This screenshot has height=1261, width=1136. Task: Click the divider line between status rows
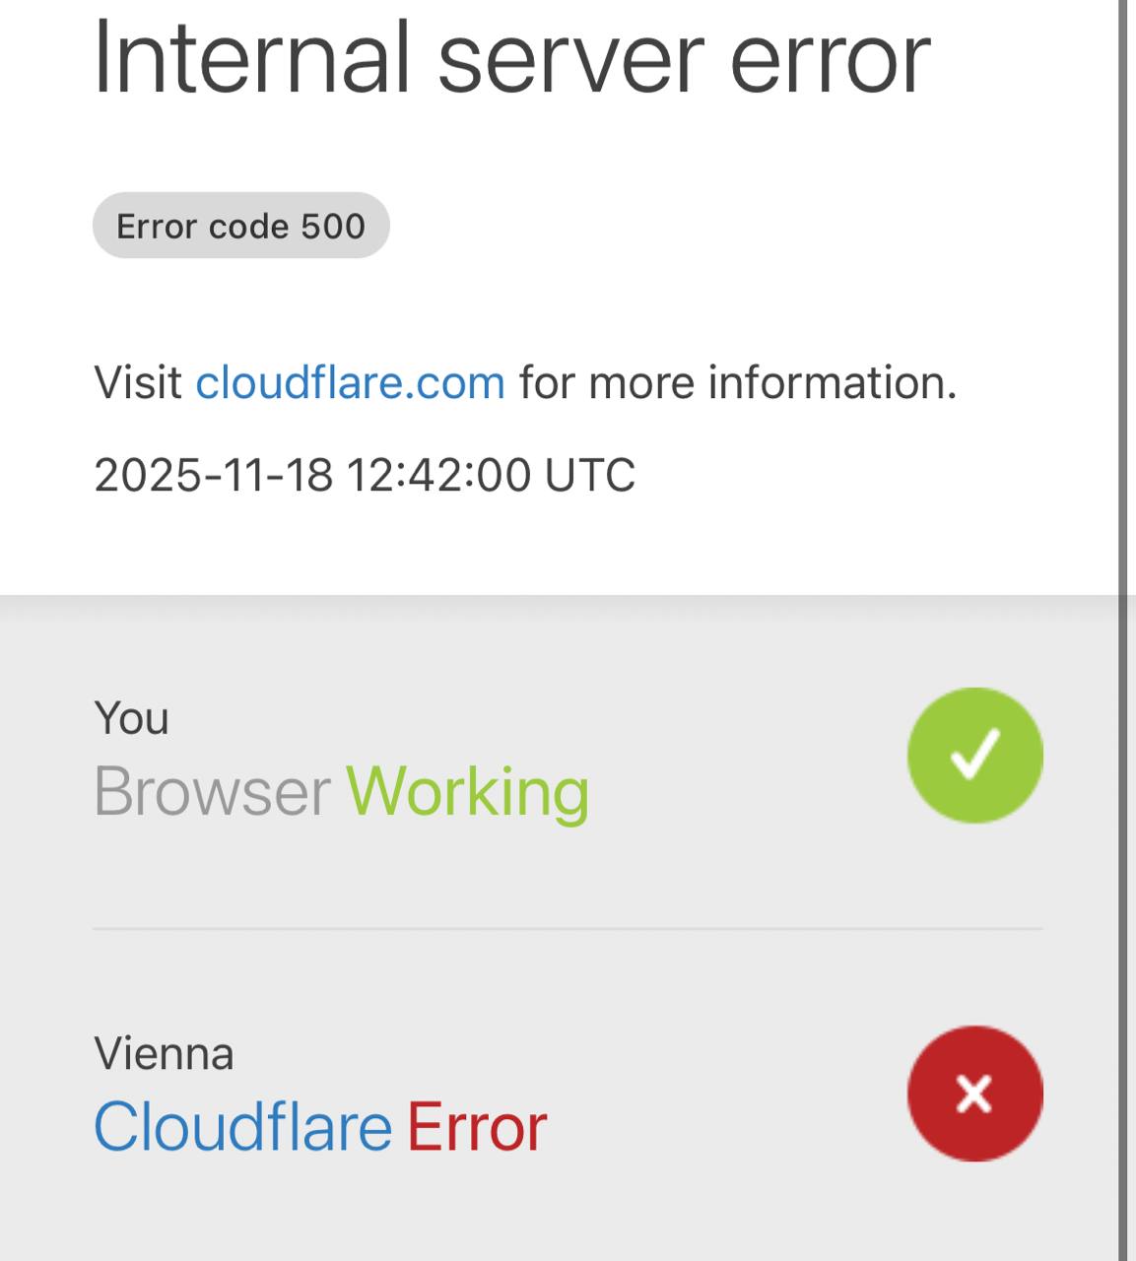pos(568,928)
